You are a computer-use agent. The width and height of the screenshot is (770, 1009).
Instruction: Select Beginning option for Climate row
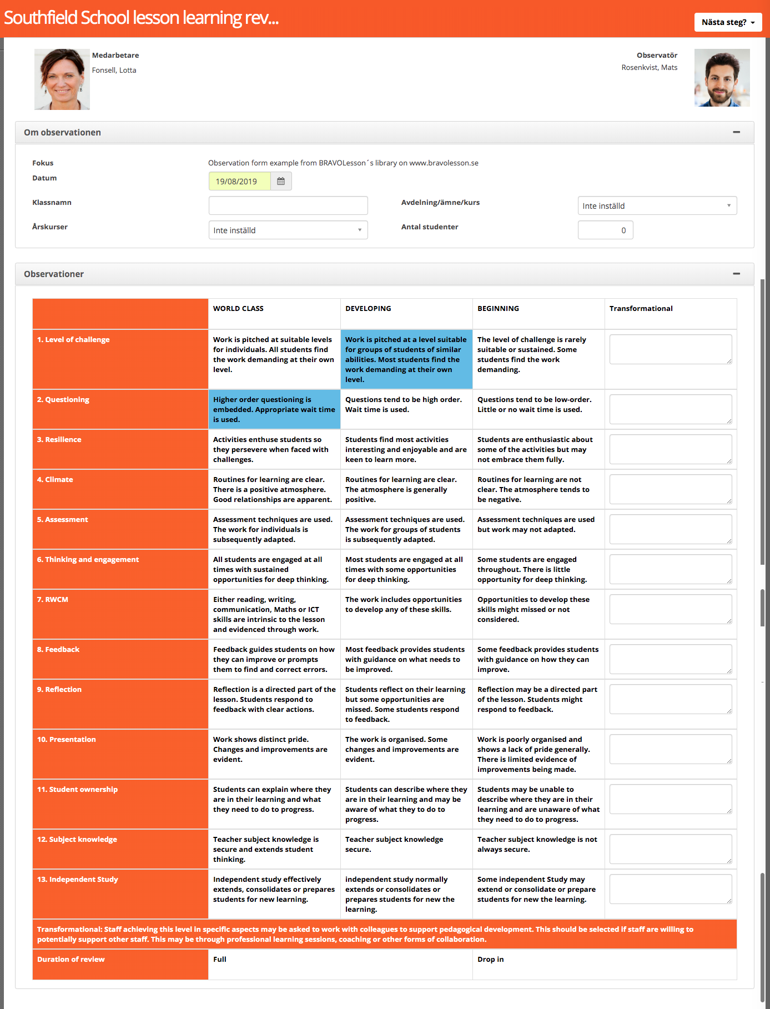click(x=538, y=489)
